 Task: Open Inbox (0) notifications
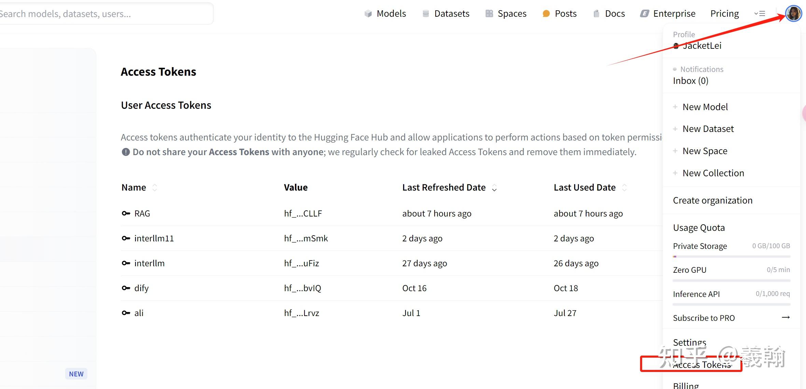(690, 81)
